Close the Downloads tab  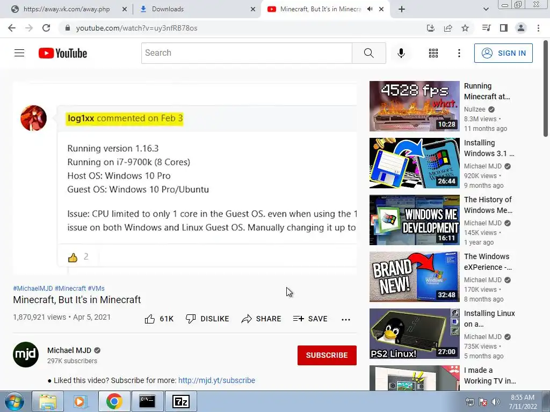tap(253, 9)
